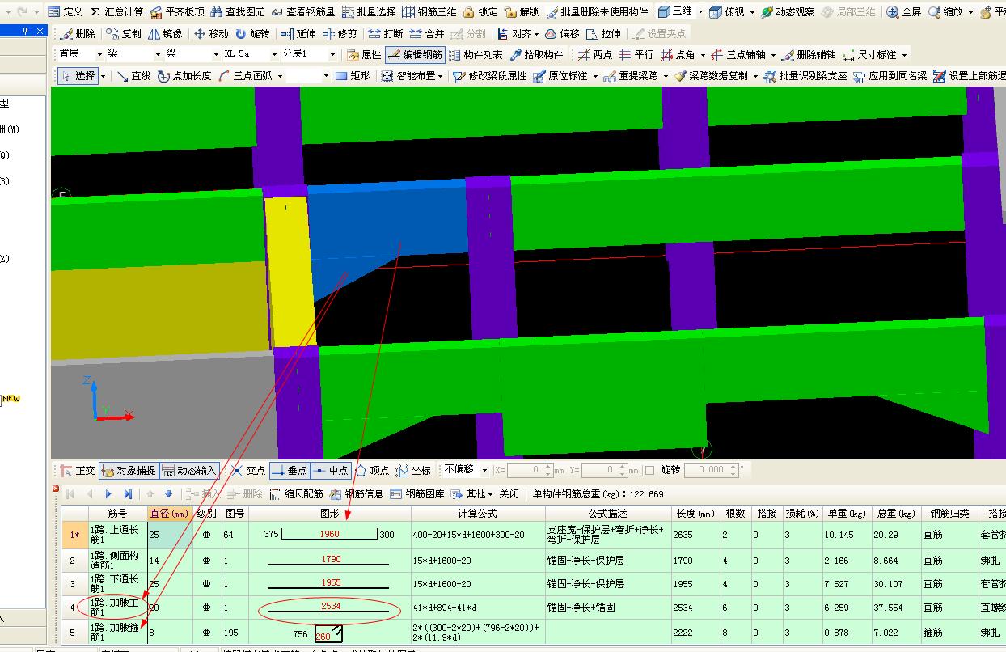Click 拾取构件 pick component
This screenshot has height=652, width=1006.
coord(536,54)
